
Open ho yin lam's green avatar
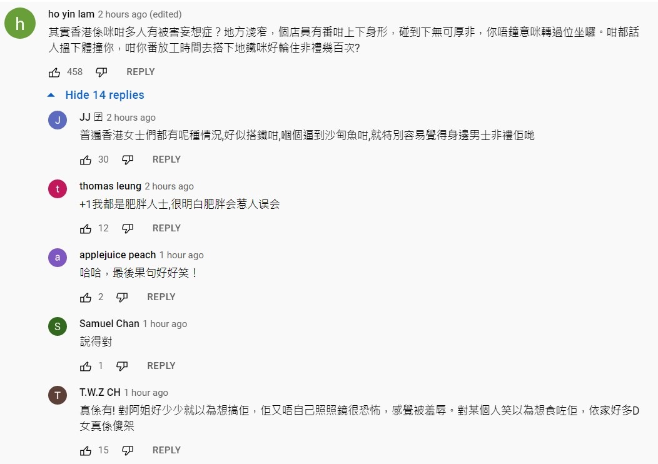[x=20, y=24]
